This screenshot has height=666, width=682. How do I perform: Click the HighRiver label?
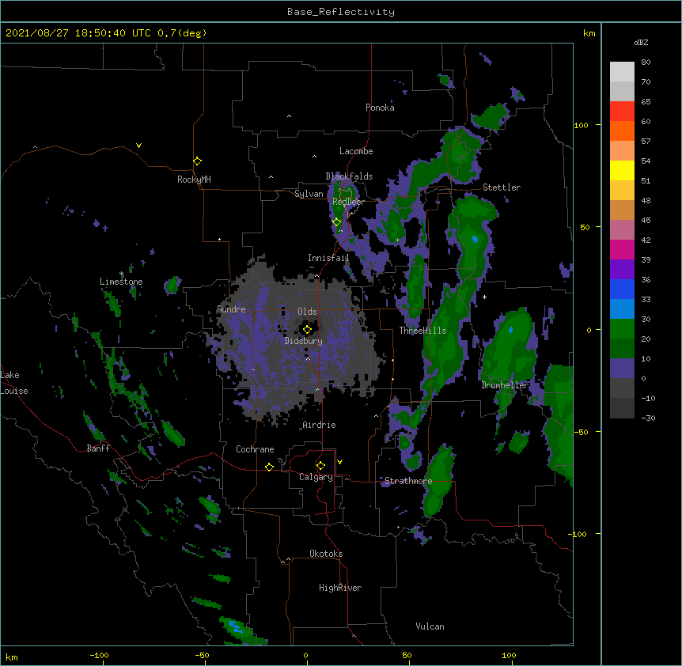click(340, 588)
